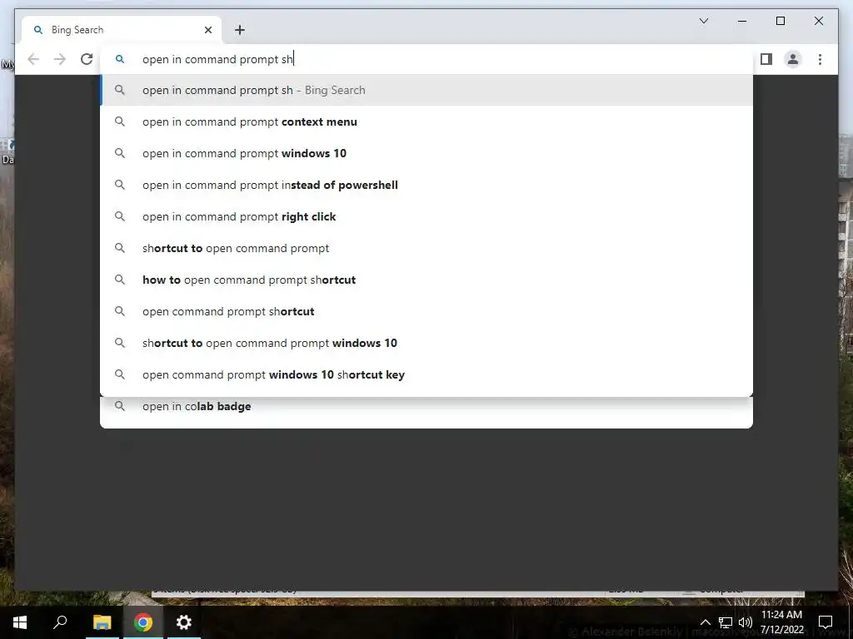Open the Chrome side panel icon
This screenshot has width=853, height=639.
[x=766, y=59]
